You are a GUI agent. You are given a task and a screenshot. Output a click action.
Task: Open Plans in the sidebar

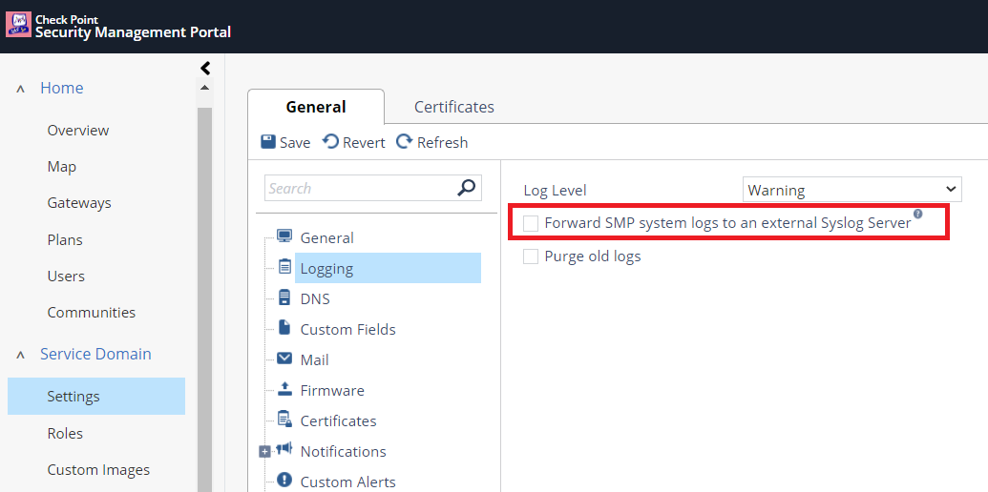(65, 239)
